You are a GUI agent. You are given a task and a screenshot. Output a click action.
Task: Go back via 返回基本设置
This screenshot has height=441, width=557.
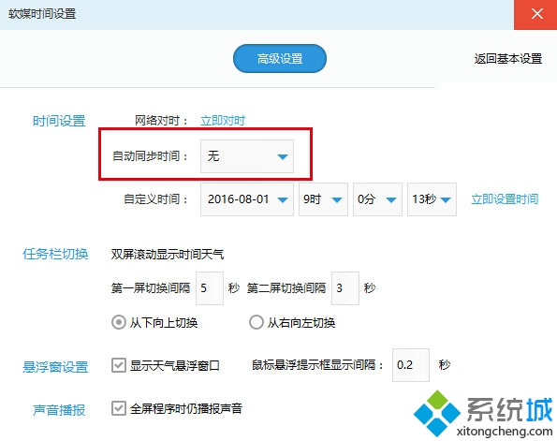(x=508, y=59)
